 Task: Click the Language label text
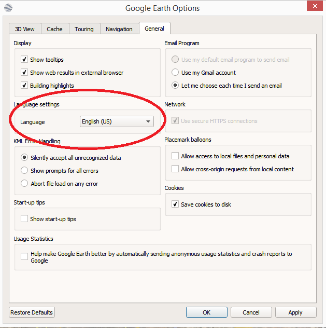tap(32, 122)
